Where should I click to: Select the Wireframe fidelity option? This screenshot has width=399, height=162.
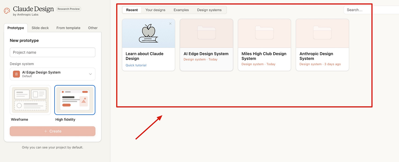point(30,100)
